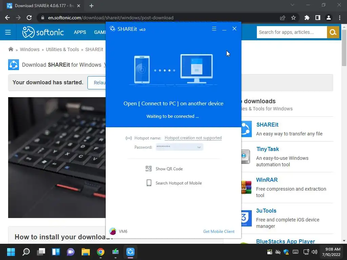Open Utilities & Tools breadcrumb link

[62, 49]
